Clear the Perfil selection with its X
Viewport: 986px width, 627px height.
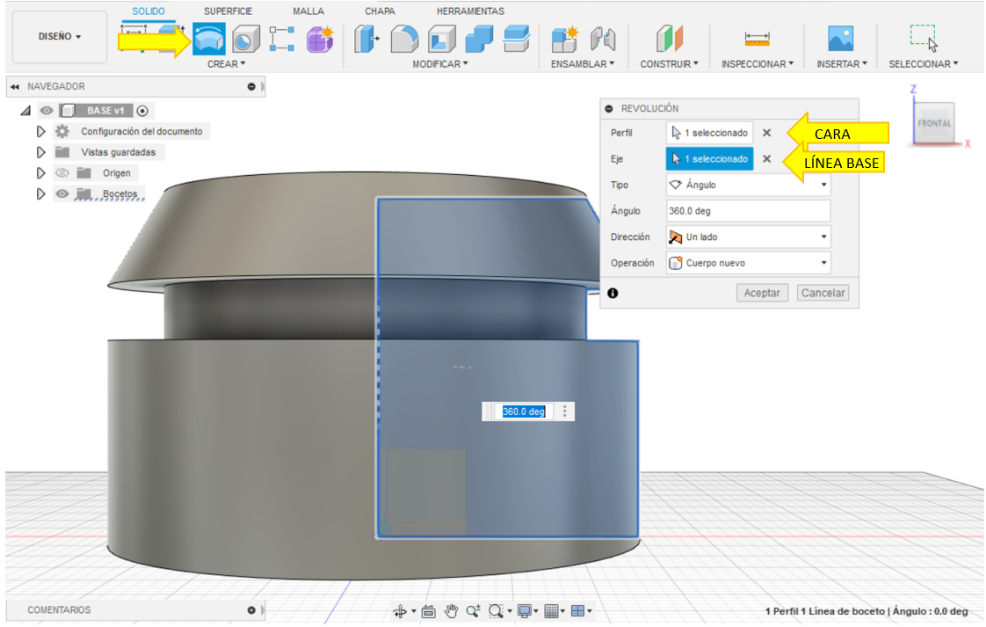click(x=766, y=133)
